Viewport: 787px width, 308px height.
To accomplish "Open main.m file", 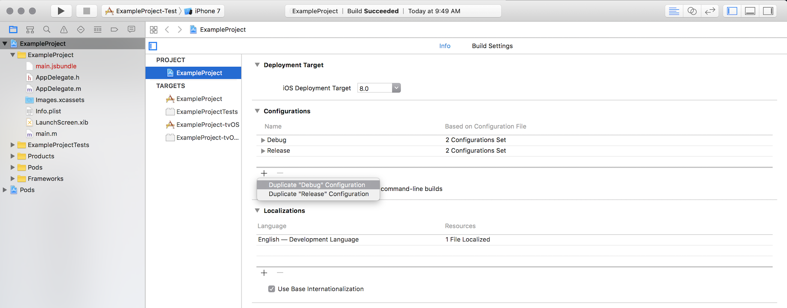I will click(46, 133).
